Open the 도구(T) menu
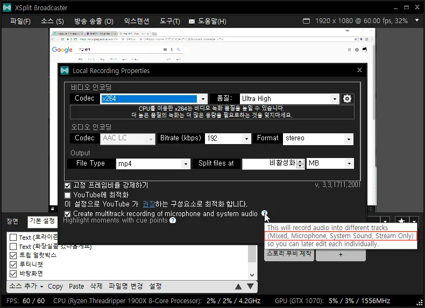425x308 pixels. point(170,21)
